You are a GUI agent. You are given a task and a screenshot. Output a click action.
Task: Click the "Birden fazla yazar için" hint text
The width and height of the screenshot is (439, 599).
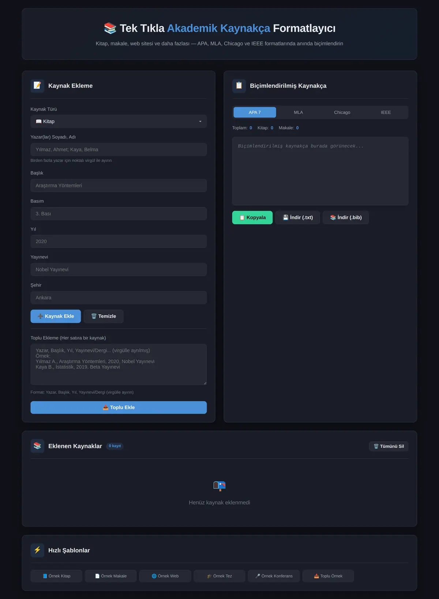71,161
